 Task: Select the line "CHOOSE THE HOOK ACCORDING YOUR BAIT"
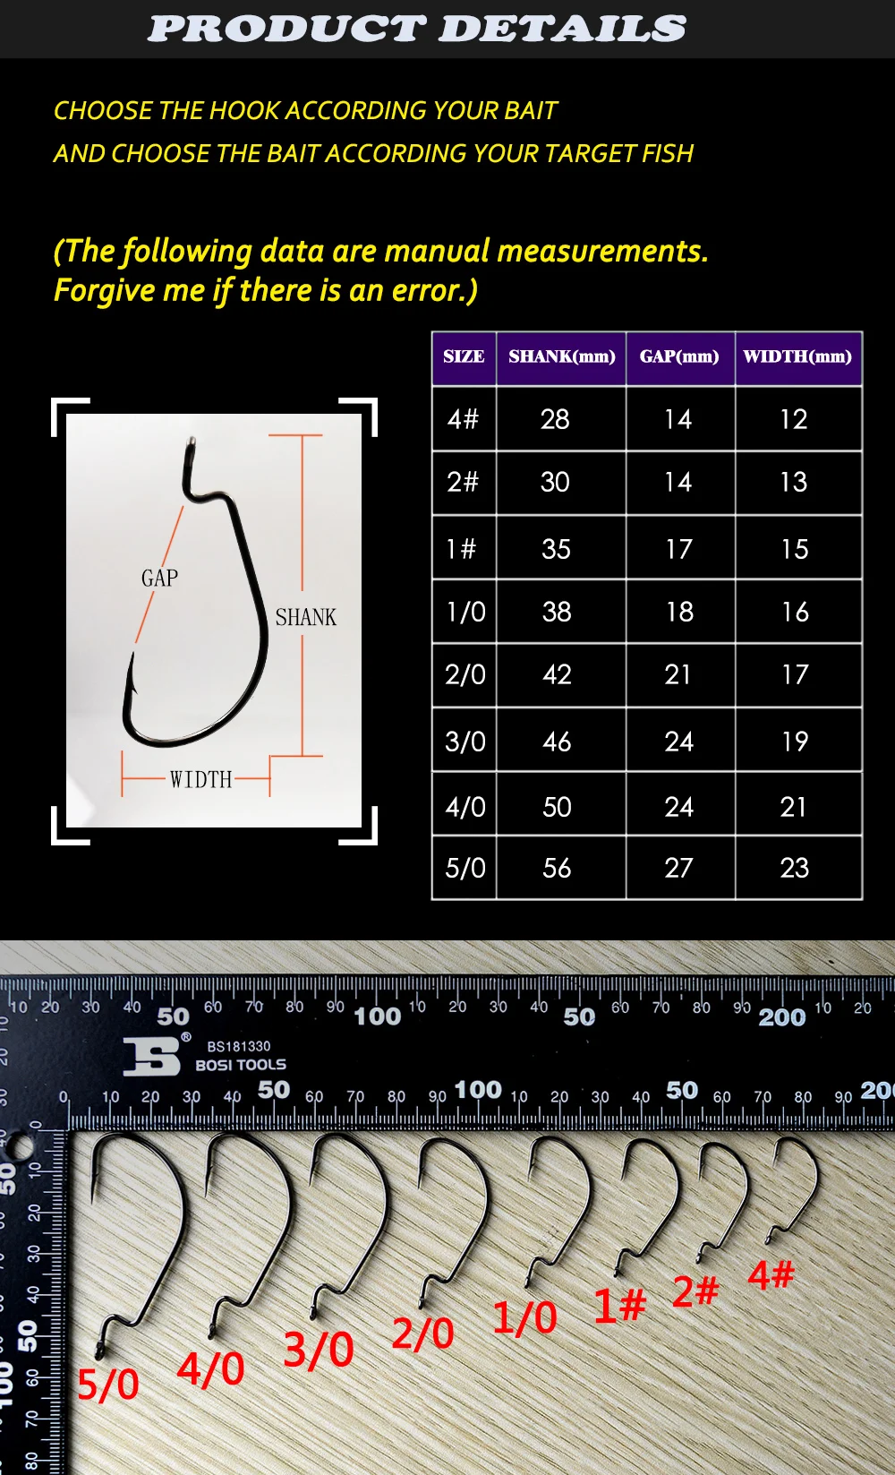click(x=305, y=110)
